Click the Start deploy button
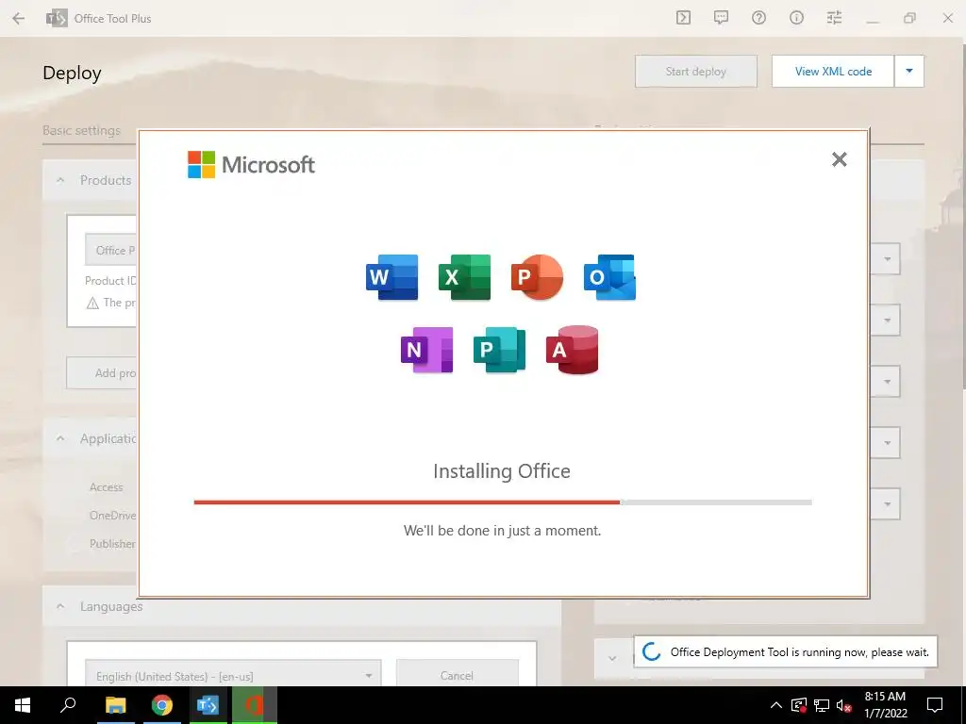The width and height of the screenshot is (966, 724). 696,72
